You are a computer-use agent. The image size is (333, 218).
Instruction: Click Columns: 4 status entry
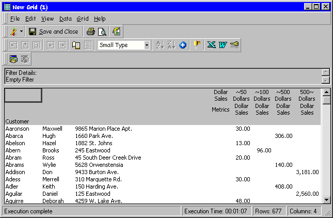(x=303, y=211)
